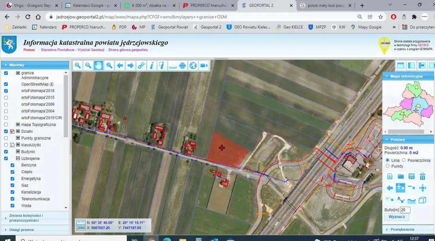Open the PROPERCO Nieruchomości browser tab

pos(208,5)
